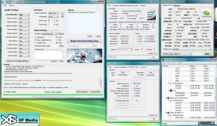Uncheck Clear Log Before Run
This screenshot has width=217, height=126.
[x=36, y=40]
